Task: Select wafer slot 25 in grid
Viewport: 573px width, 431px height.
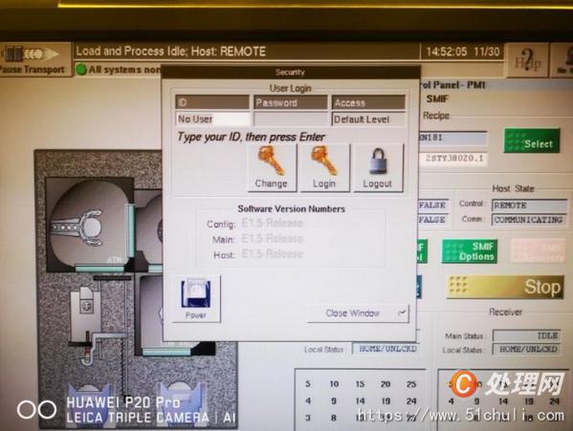Action: point(411,384)
